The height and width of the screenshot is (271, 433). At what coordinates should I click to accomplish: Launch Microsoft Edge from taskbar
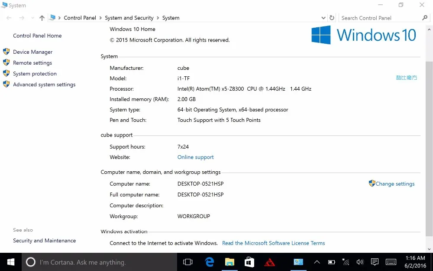coord(210,262)
